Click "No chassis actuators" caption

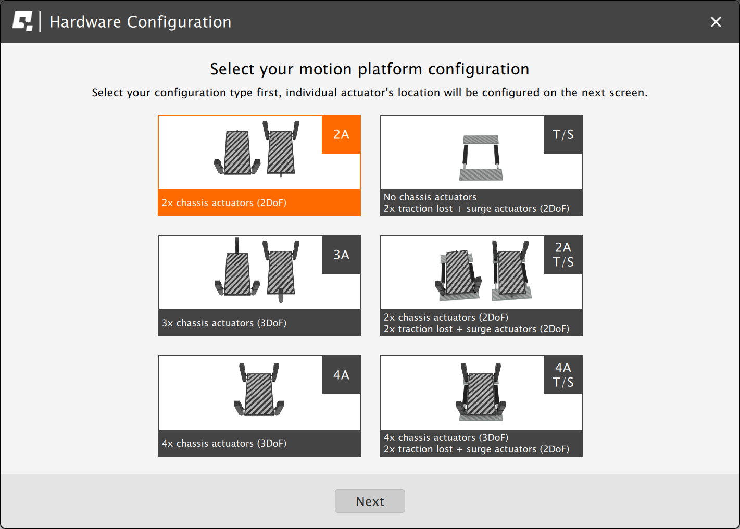(430, 197)
